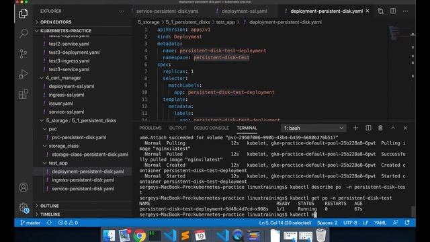Create a new terminal with plus icon
Screen dimensions: 430x242
355,128
